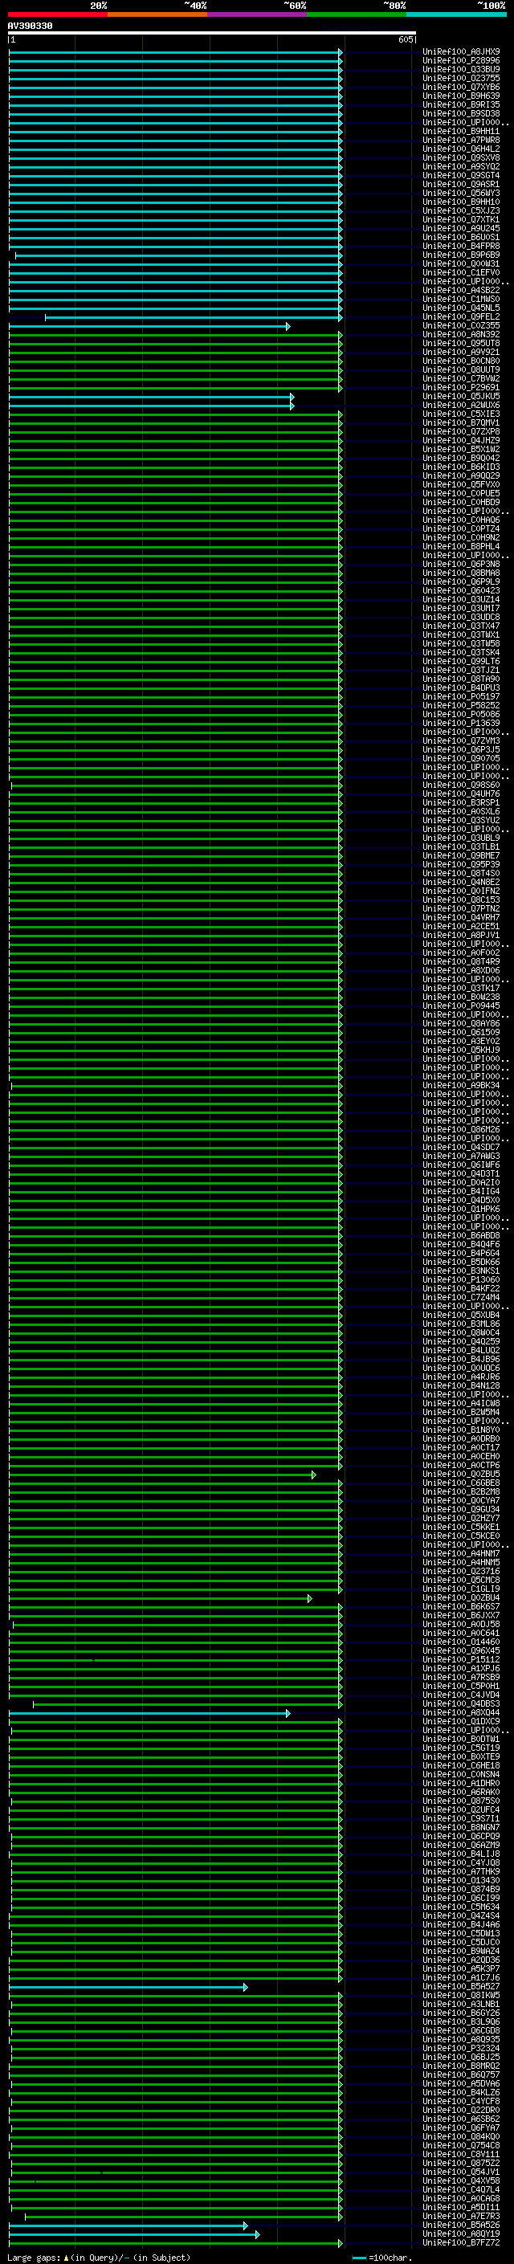This screenshot has height=2264, width=514.
Task: Open hit UniRef100_Q5JKU5
Action: click(x=461, y=395)
